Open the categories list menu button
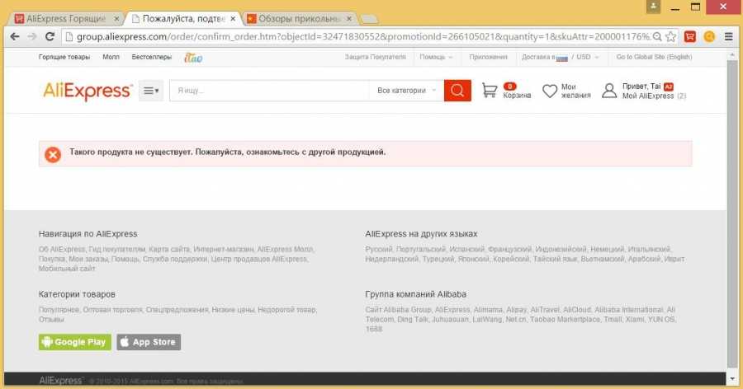The height and width of the screenshot is (389, 743). click(151, 91)
